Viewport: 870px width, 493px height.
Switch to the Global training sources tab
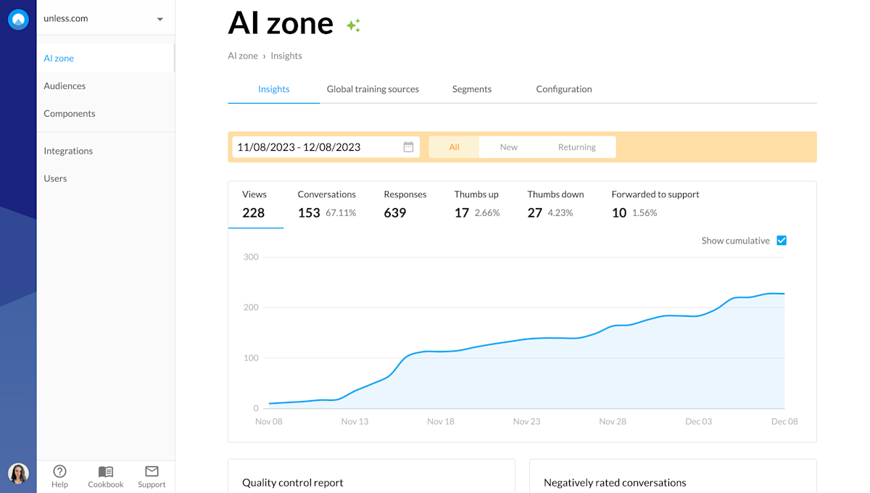tap(373, 88)
